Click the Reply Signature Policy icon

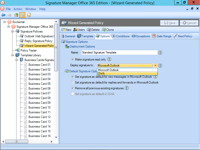[21, 41]
